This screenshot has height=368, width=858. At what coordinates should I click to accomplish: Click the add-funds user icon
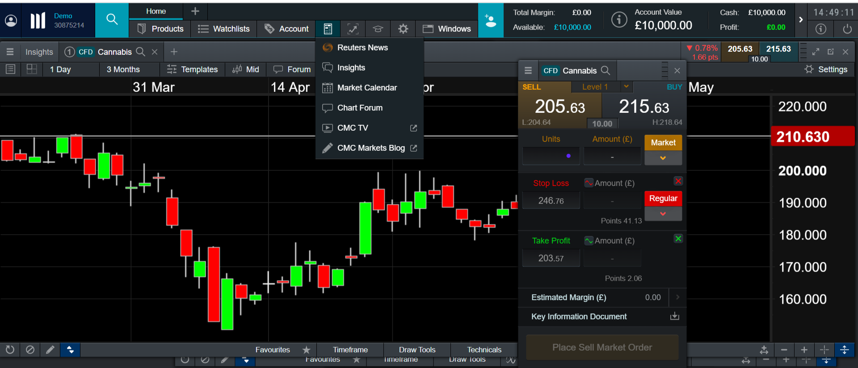[491, 21]
